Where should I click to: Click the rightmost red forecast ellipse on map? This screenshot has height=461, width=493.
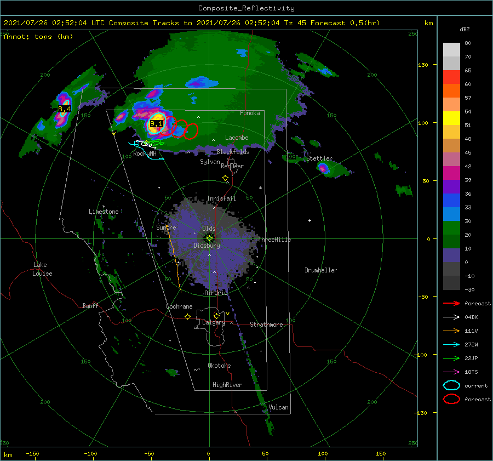coord(191,131)
